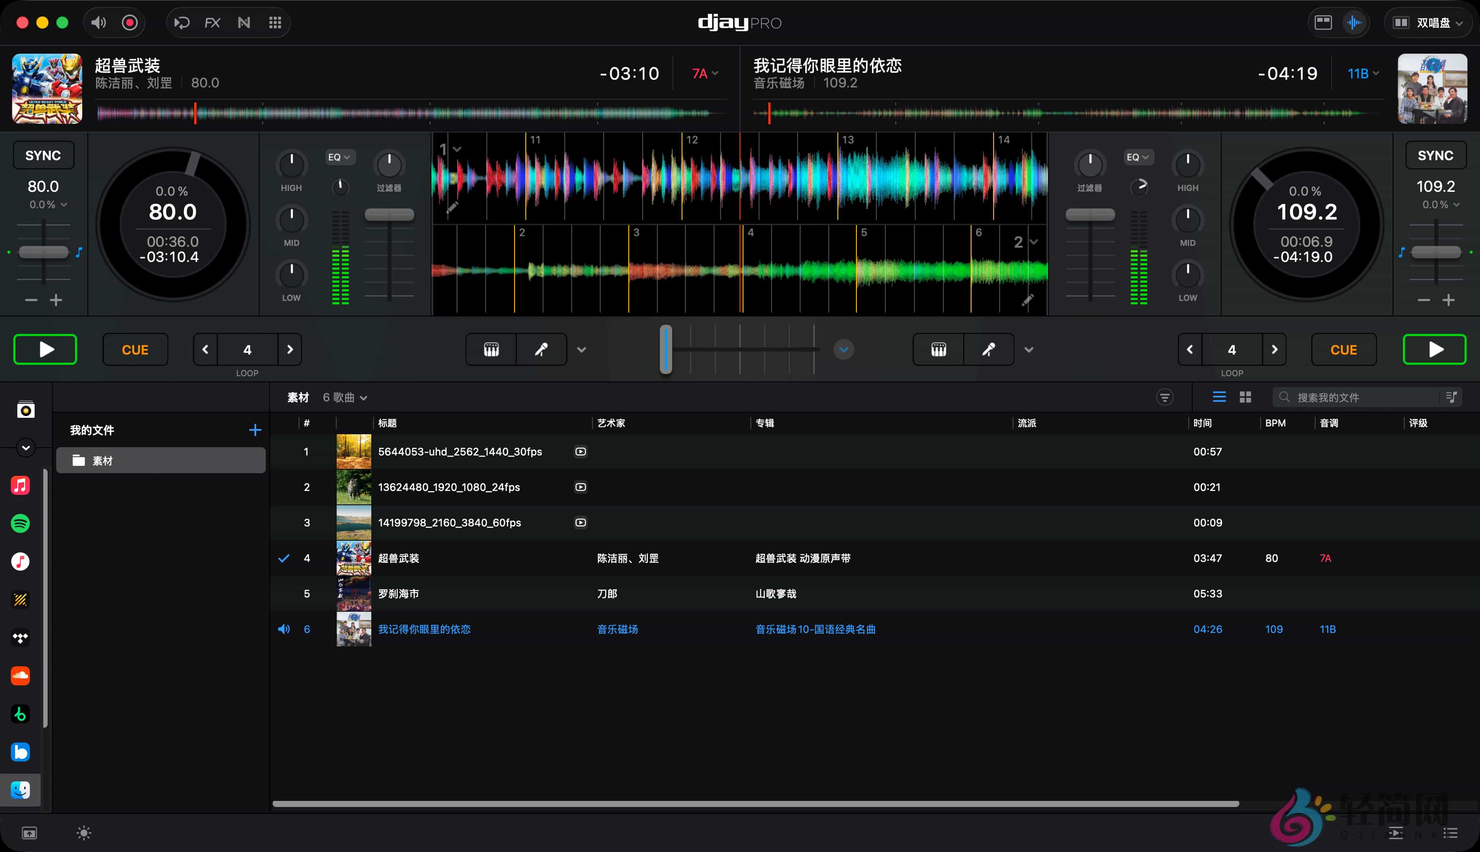Sort by the 标题 column header

(x=387, y=423)
